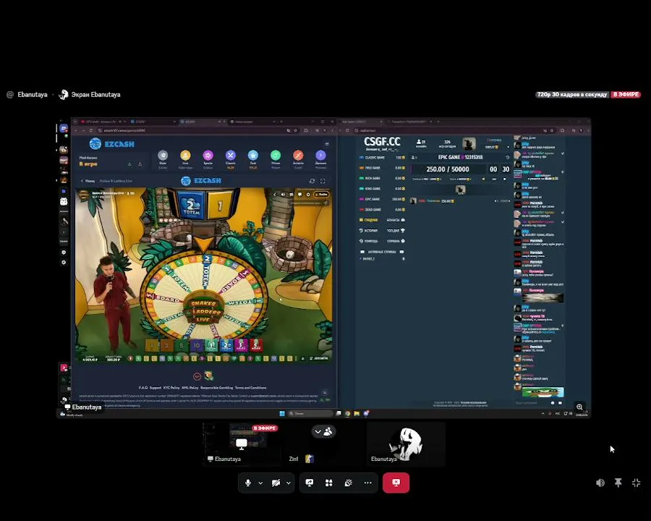Open the in-game settings gear icon
The width and height of the screenshot is (651, 521).
coord(308,195)
